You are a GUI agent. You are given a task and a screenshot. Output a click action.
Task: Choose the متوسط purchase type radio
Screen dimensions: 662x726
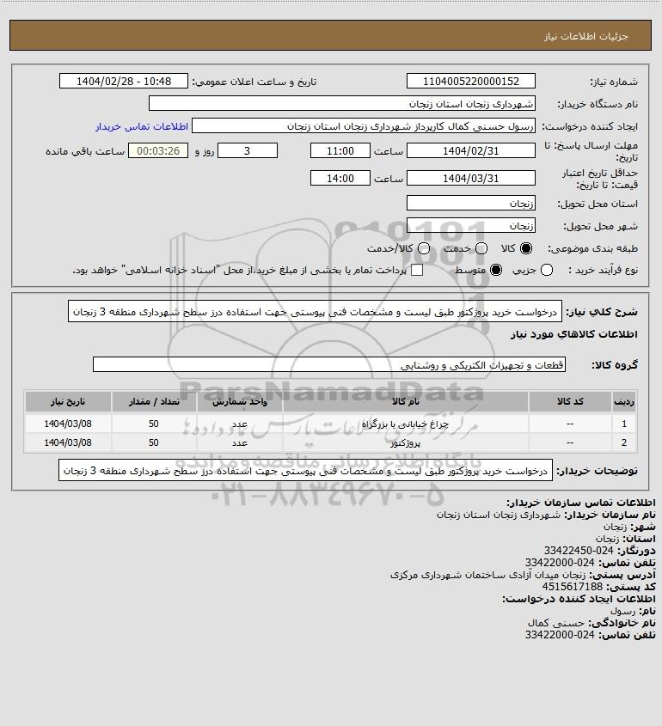click(496, 270)
